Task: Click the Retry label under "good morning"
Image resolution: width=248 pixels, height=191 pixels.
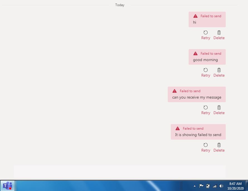Action: (206, 76)
